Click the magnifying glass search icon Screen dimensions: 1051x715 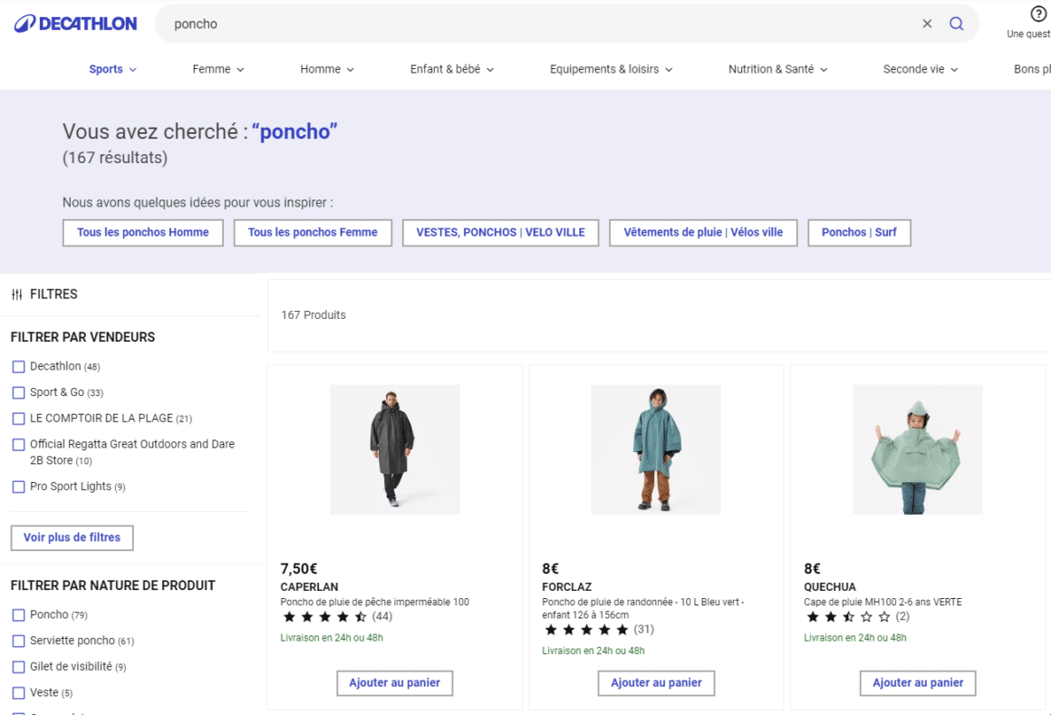956,24
